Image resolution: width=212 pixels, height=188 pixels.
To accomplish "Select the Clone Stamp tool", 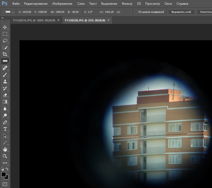I will tap(5, 81).
